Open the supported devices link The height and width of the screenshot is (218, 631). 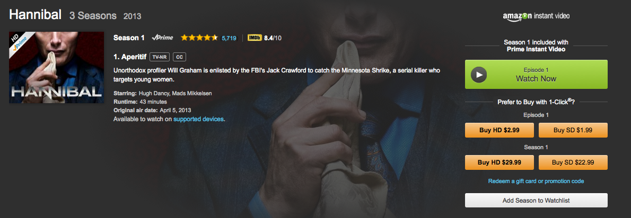coord(198,119)
